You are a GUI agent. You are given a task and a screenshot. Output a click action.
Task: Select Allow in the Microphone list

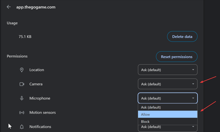pos(168,115)
